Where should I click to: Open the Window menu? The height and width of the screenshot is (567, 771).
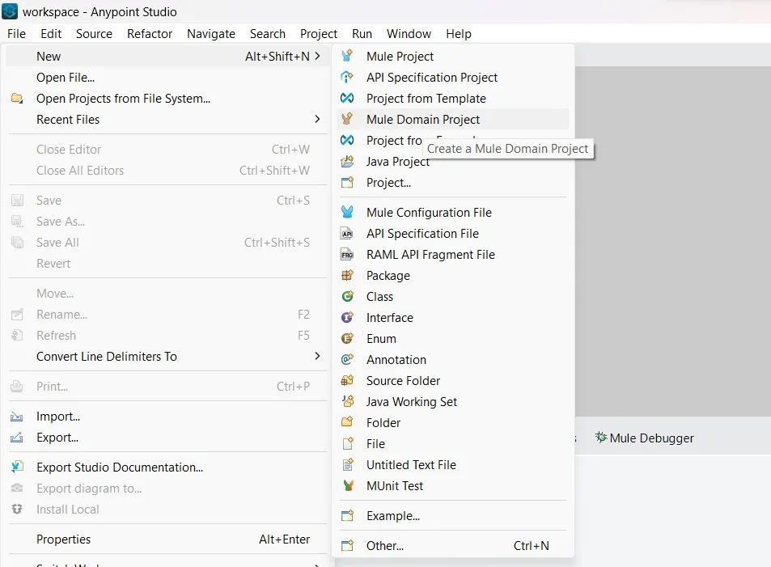pos(409,33)
